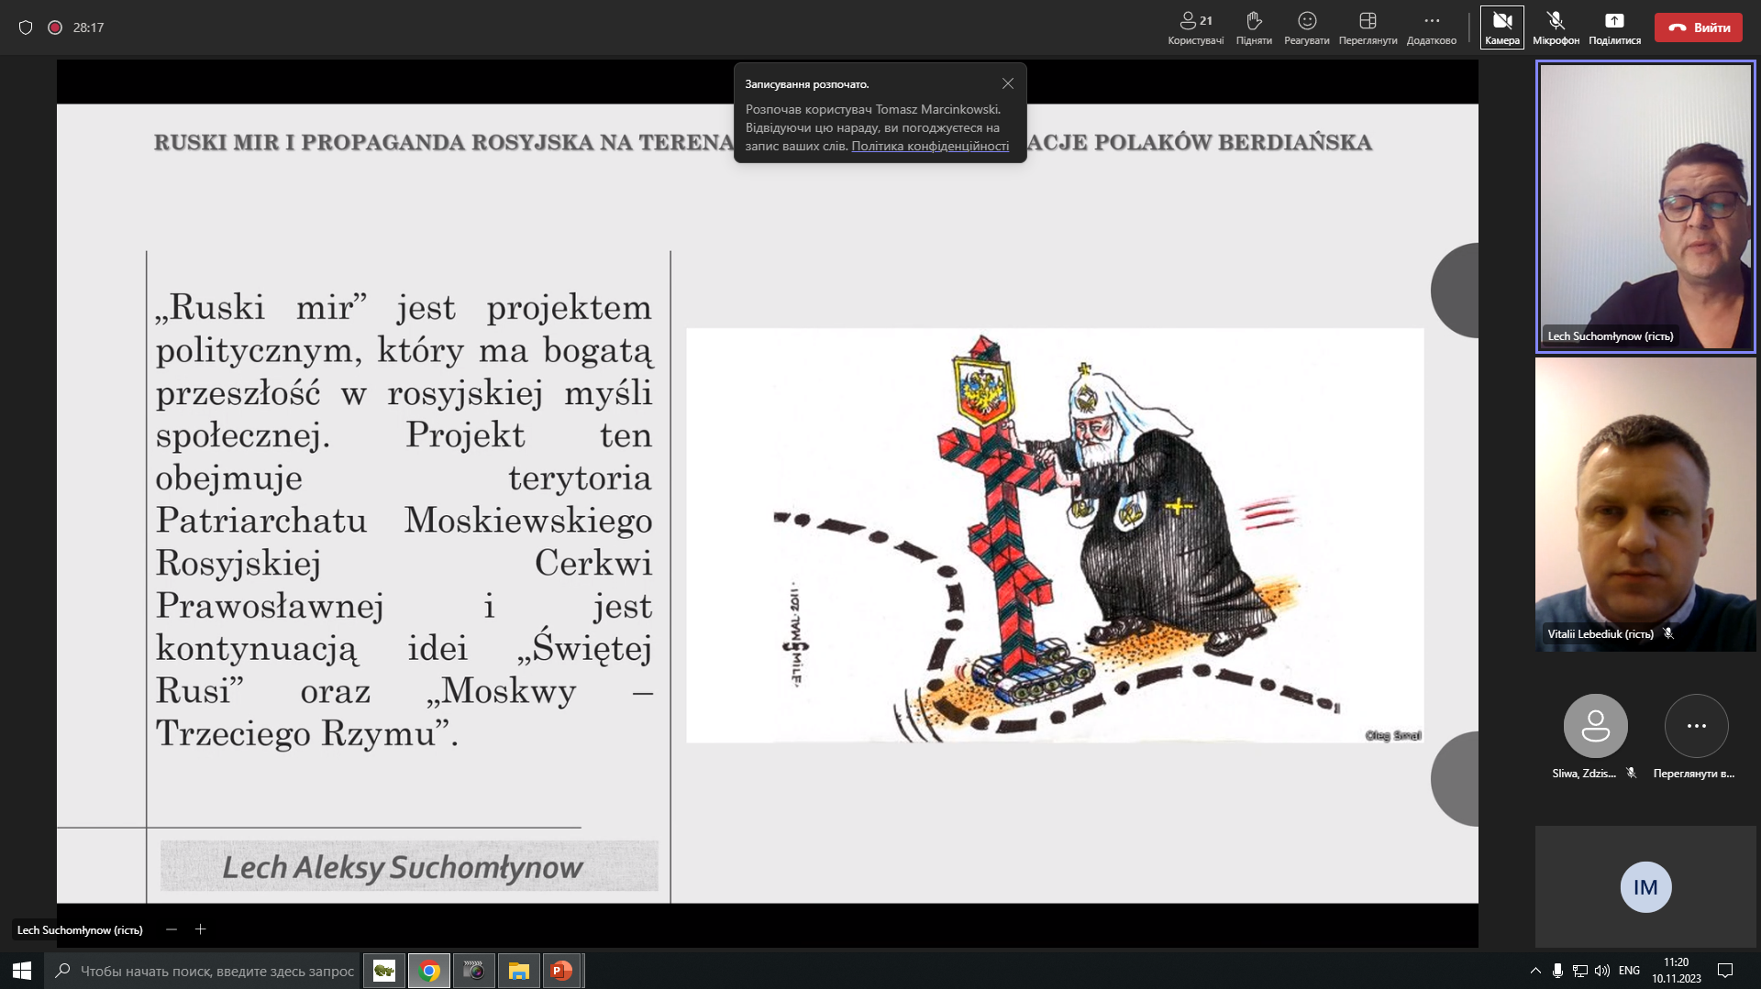This screenshot has height=989, width=1761.
Task: Open File Explorer from the taskbar
Action: coord(518,971)
